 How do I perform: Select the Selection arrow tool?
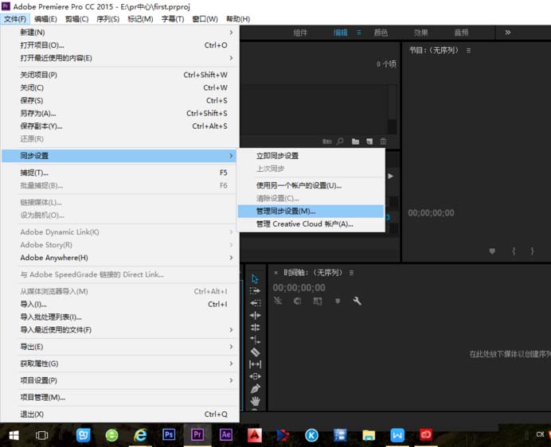point(255,279)
